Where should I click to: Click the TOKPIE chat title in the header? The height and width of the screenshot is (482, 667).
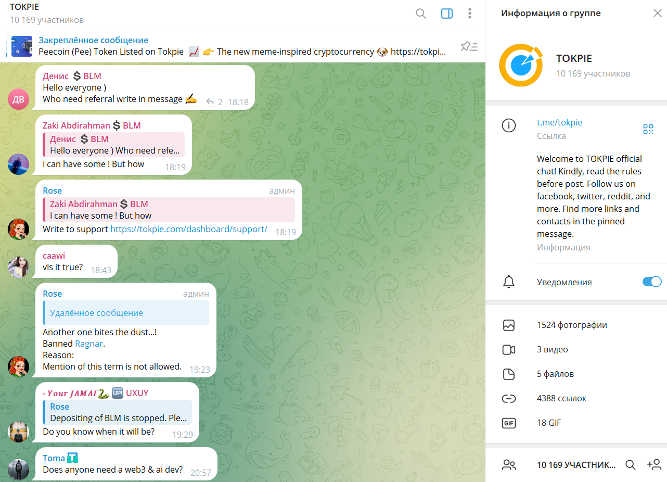tap(24, 8)
